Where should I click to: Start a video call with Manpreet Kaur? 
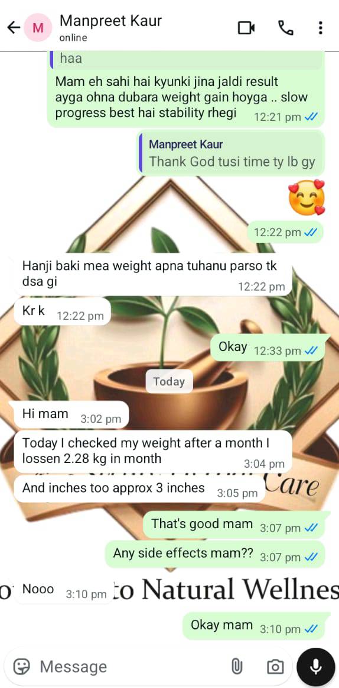point(246,28)
